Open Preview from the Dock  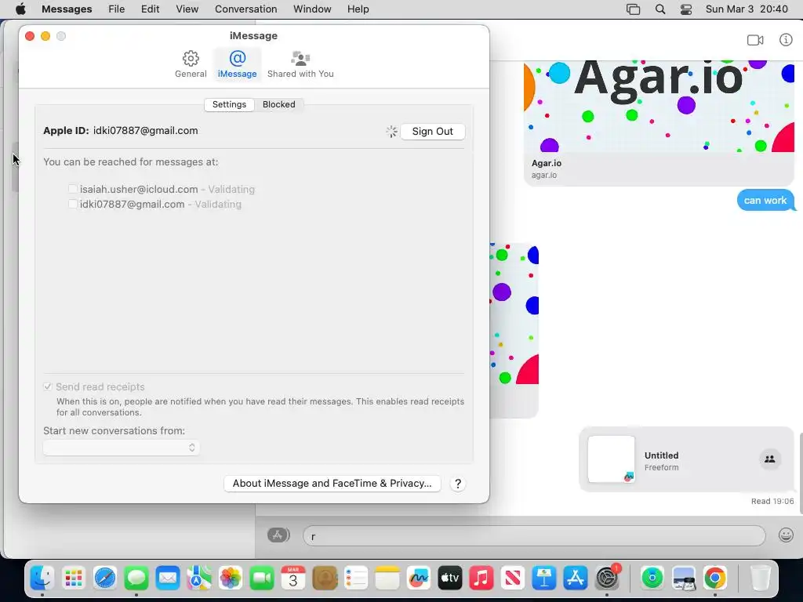tap(684, 578)
